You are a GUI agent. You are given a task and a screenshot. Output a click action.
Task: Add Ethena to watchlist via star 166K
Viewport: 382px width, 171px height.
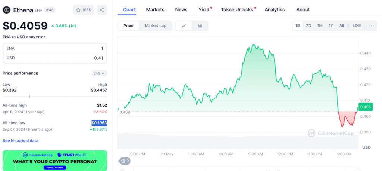pyautogui.click(x=83, y=10)
